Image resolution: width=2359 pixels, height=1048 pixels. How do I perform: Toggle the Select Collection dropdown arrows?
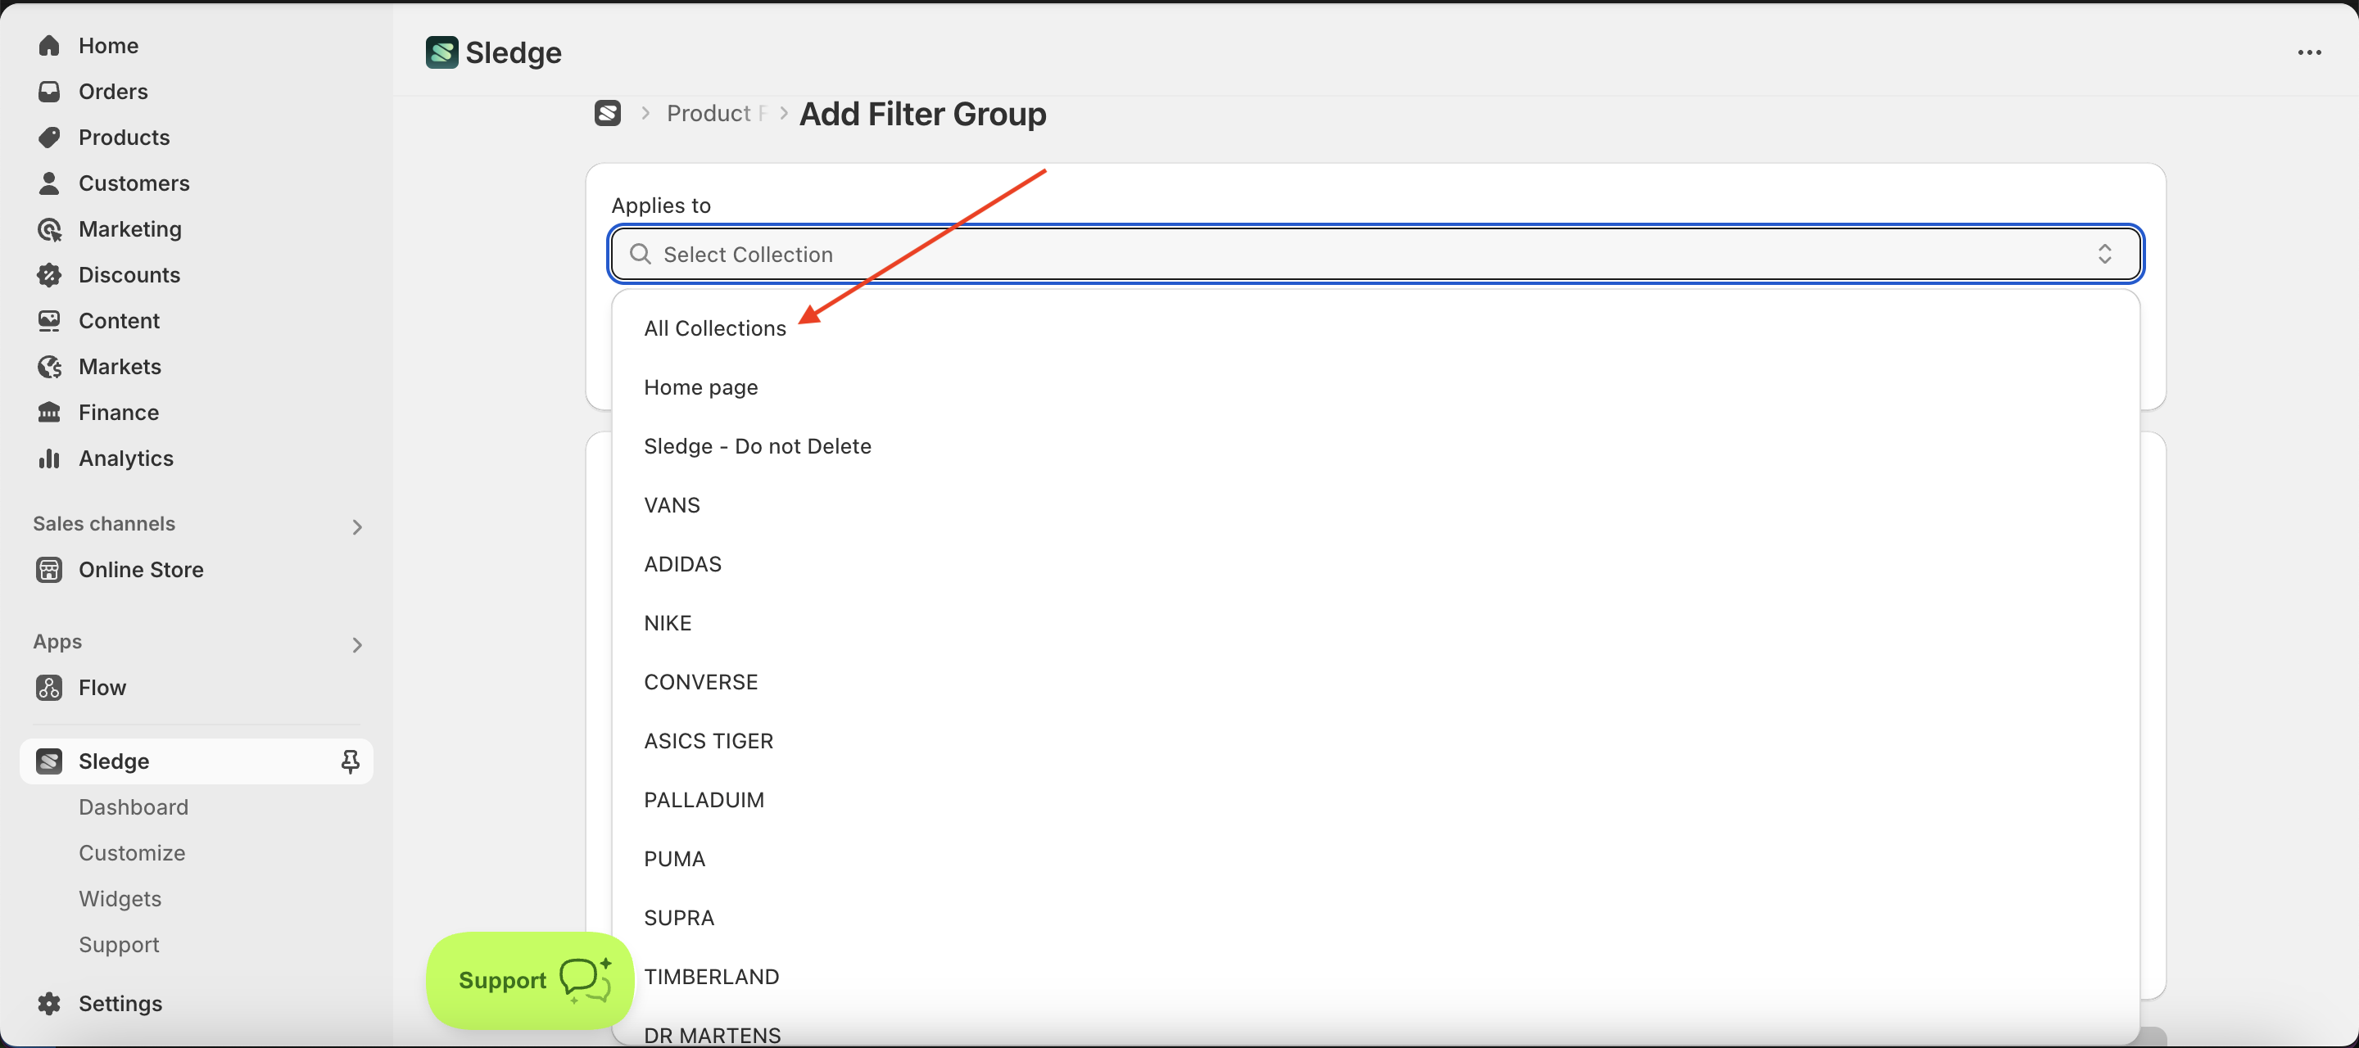tap(2104, 254)
